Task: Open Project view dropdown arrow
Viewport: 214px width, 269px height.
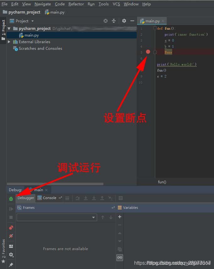Action: pos(33,21)
